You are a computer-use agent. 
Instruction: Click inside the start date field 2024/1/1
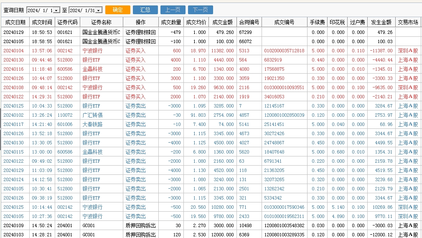coord(40,10)
